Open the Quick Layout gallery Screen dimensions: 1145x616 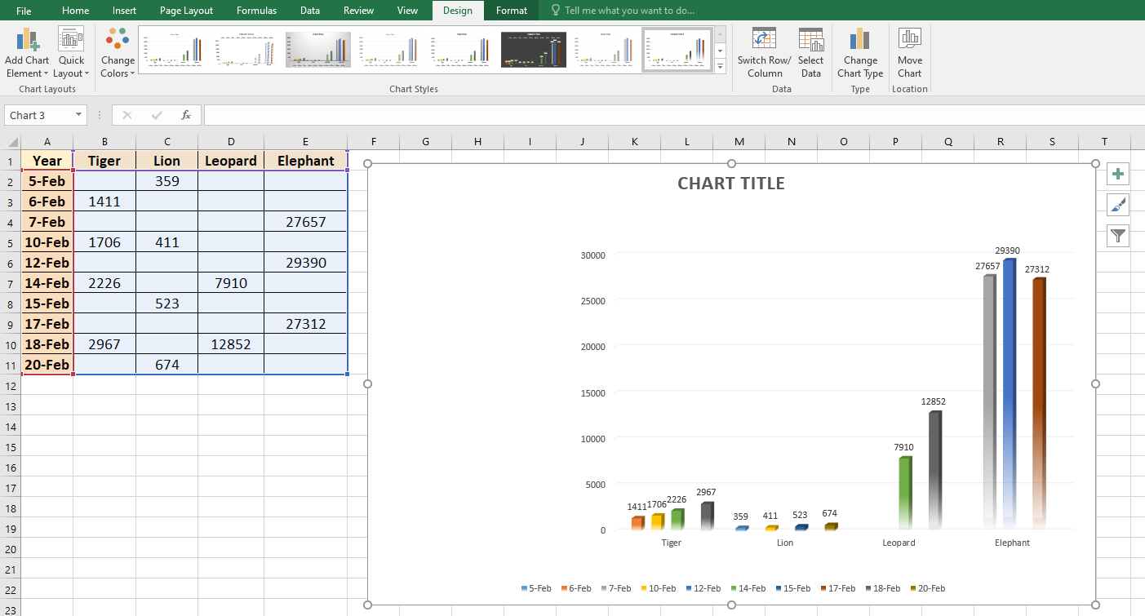[71, 39]
